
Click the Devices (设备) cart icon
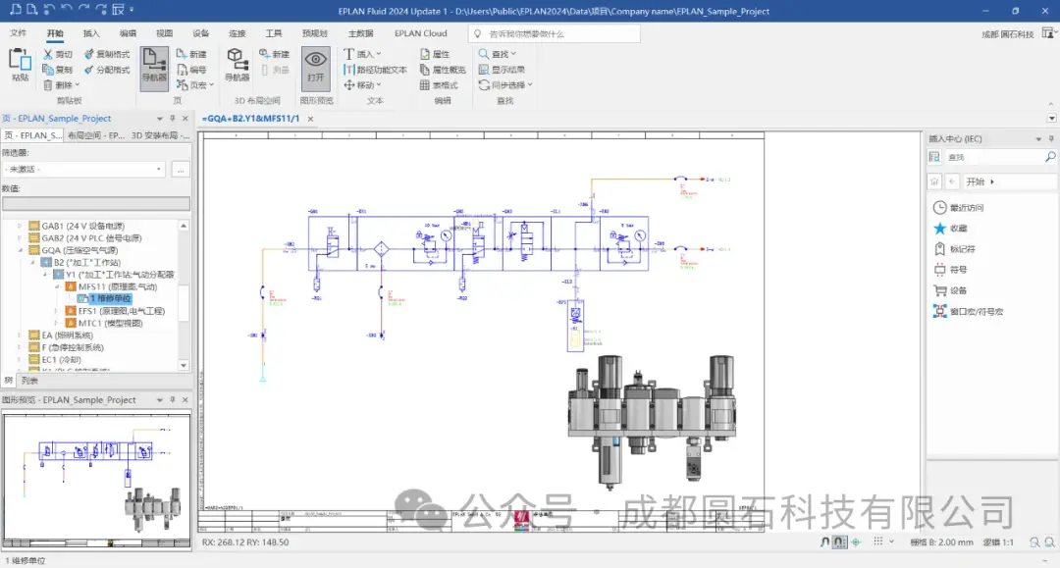939,291
